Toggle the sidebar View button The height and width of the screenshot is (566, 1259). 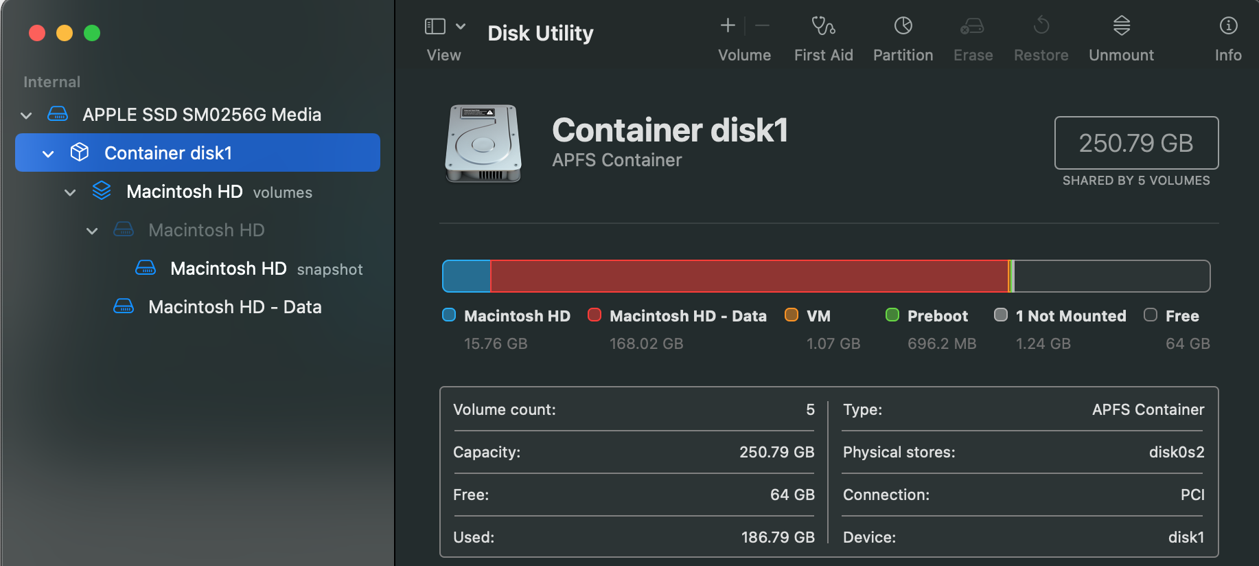click(435, 27)
